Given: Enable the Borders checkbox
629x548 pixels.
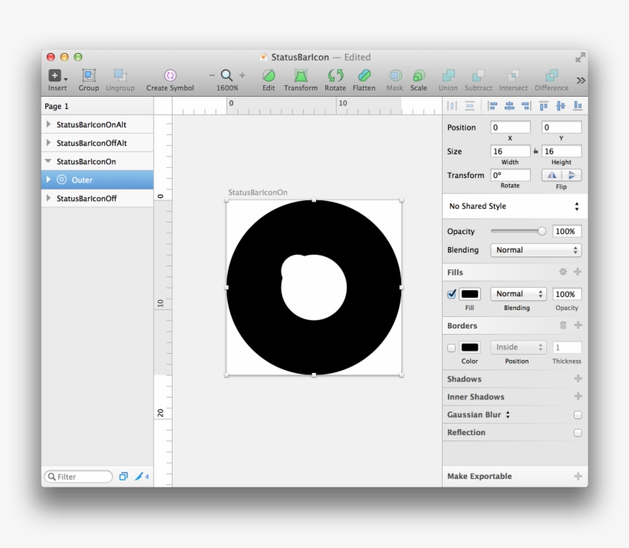Looking at the screenshot, I should click(x=452, y=347).
